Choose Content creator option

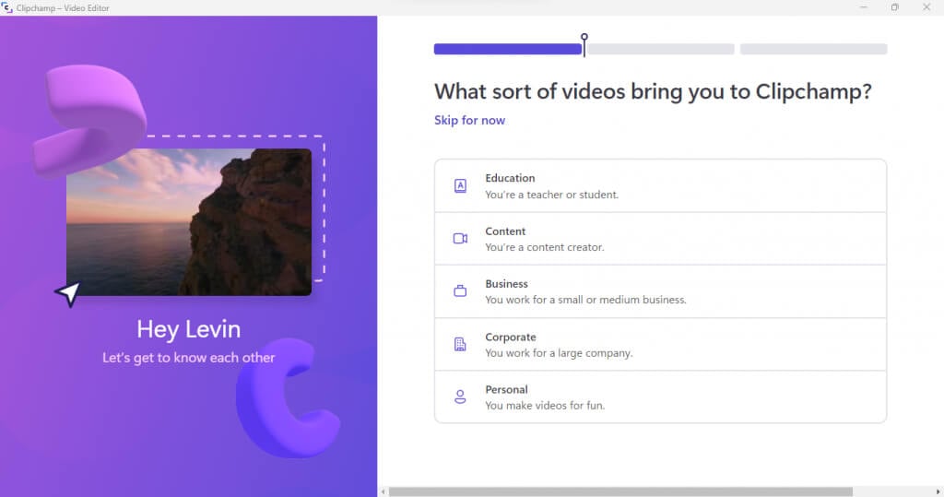pyautogui.click(x=660, y=239)
